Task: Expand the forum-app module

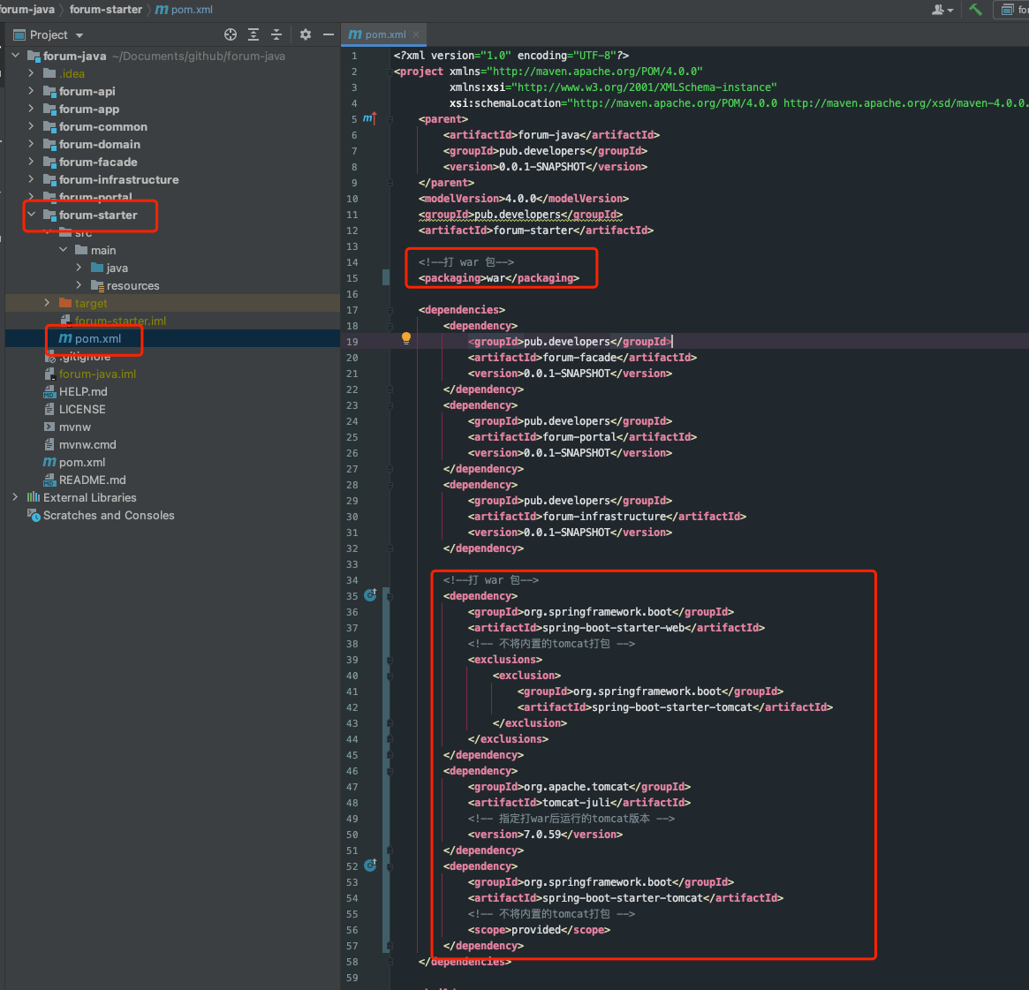Action: 32,109
